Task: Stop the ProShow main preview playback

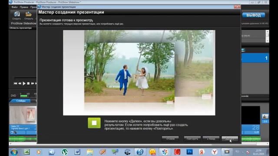Action: click(28, 83)
